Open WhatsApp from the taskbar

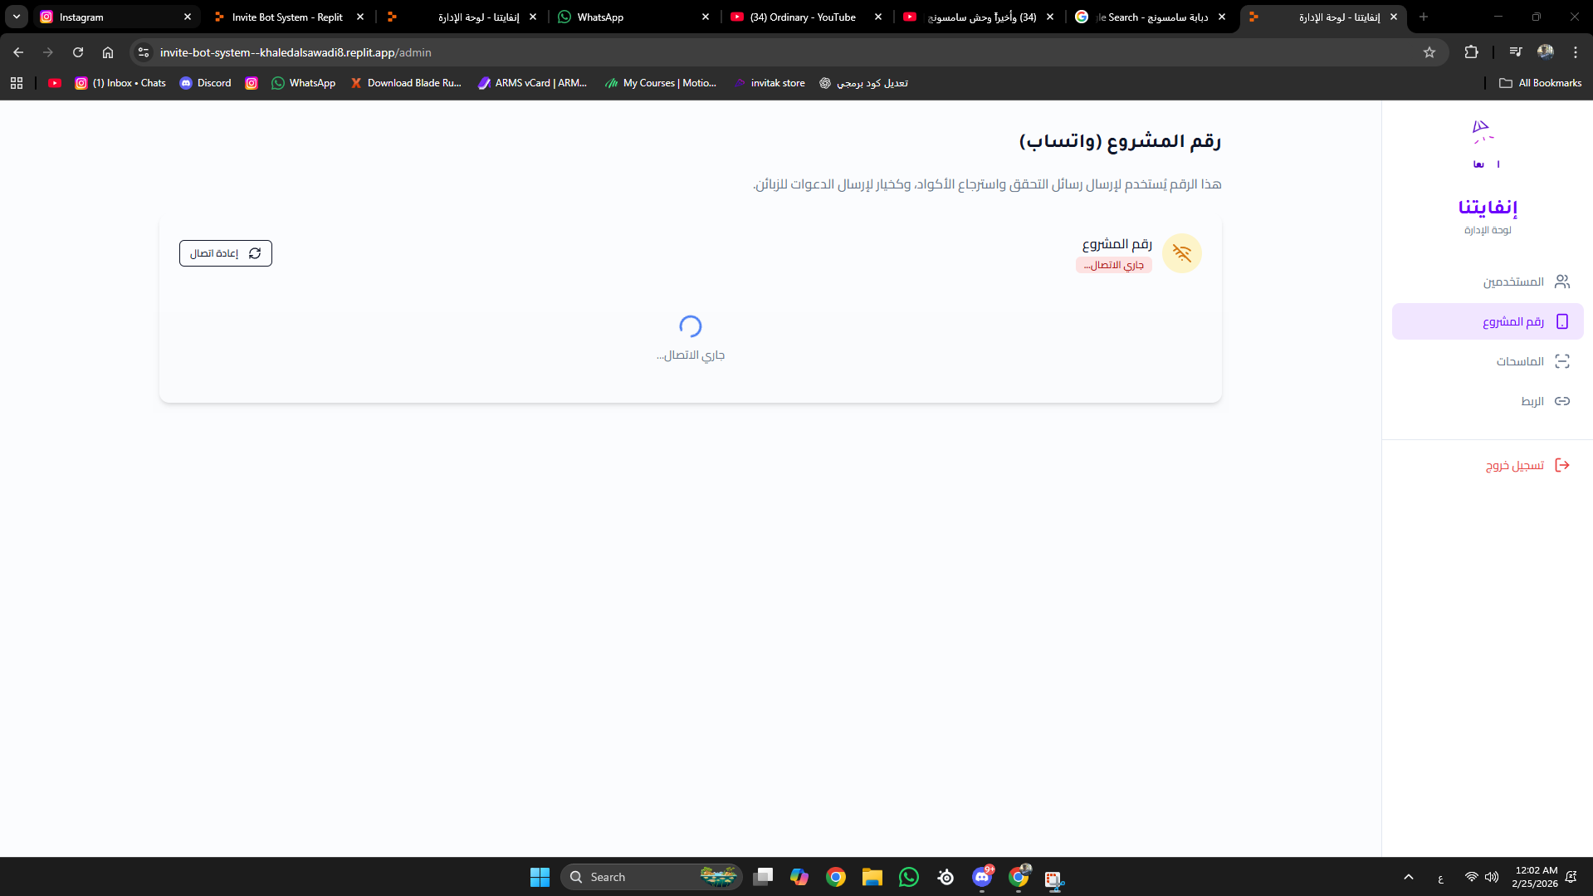(x=909, y=877)
